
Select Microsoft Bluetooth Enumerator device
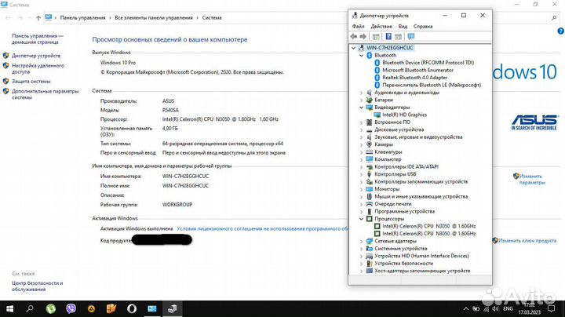click(417, 71)
